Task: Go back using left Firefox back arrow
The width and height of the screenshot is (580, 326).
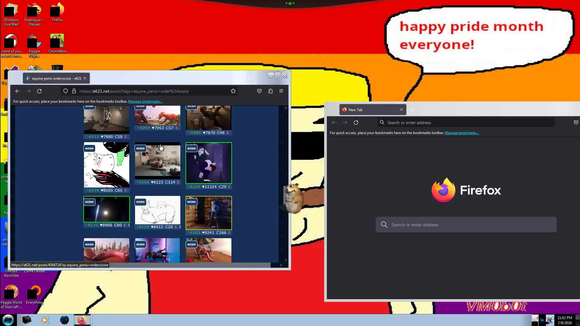Action: click(18, 91)
